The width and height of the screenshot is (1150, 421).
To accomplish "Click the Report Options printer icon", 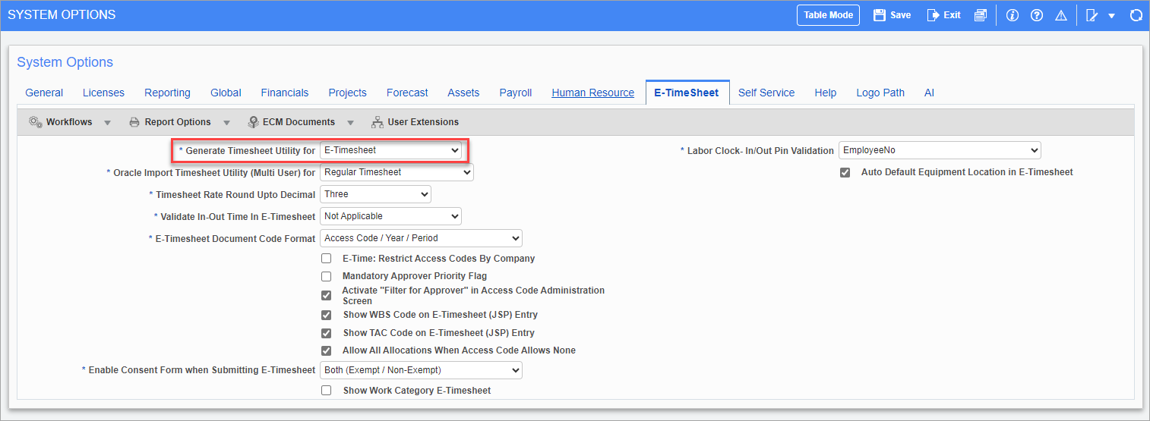I will [134, 121].
